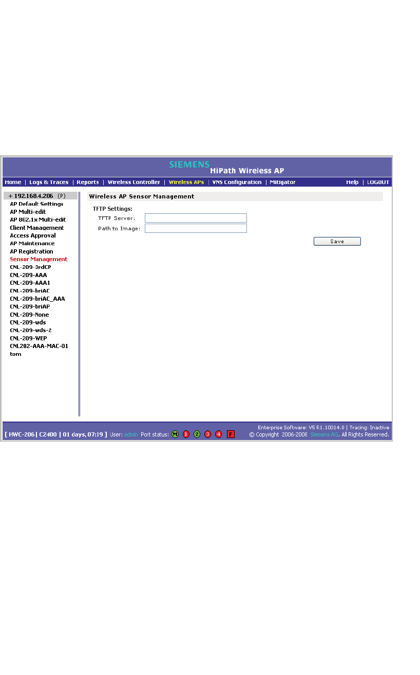The height and width of the screenshot is (675, 420).
Task: Open the Mitigator menu
Action: point(283,182)
